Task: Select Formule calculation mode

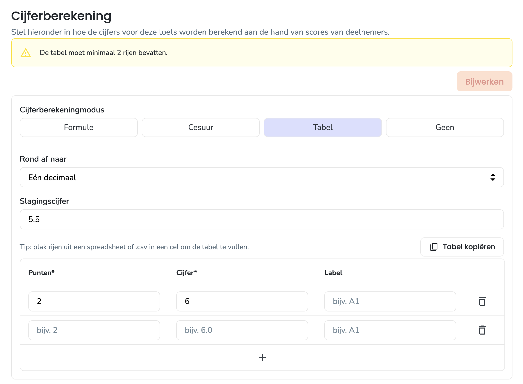Action: (79, 127)
